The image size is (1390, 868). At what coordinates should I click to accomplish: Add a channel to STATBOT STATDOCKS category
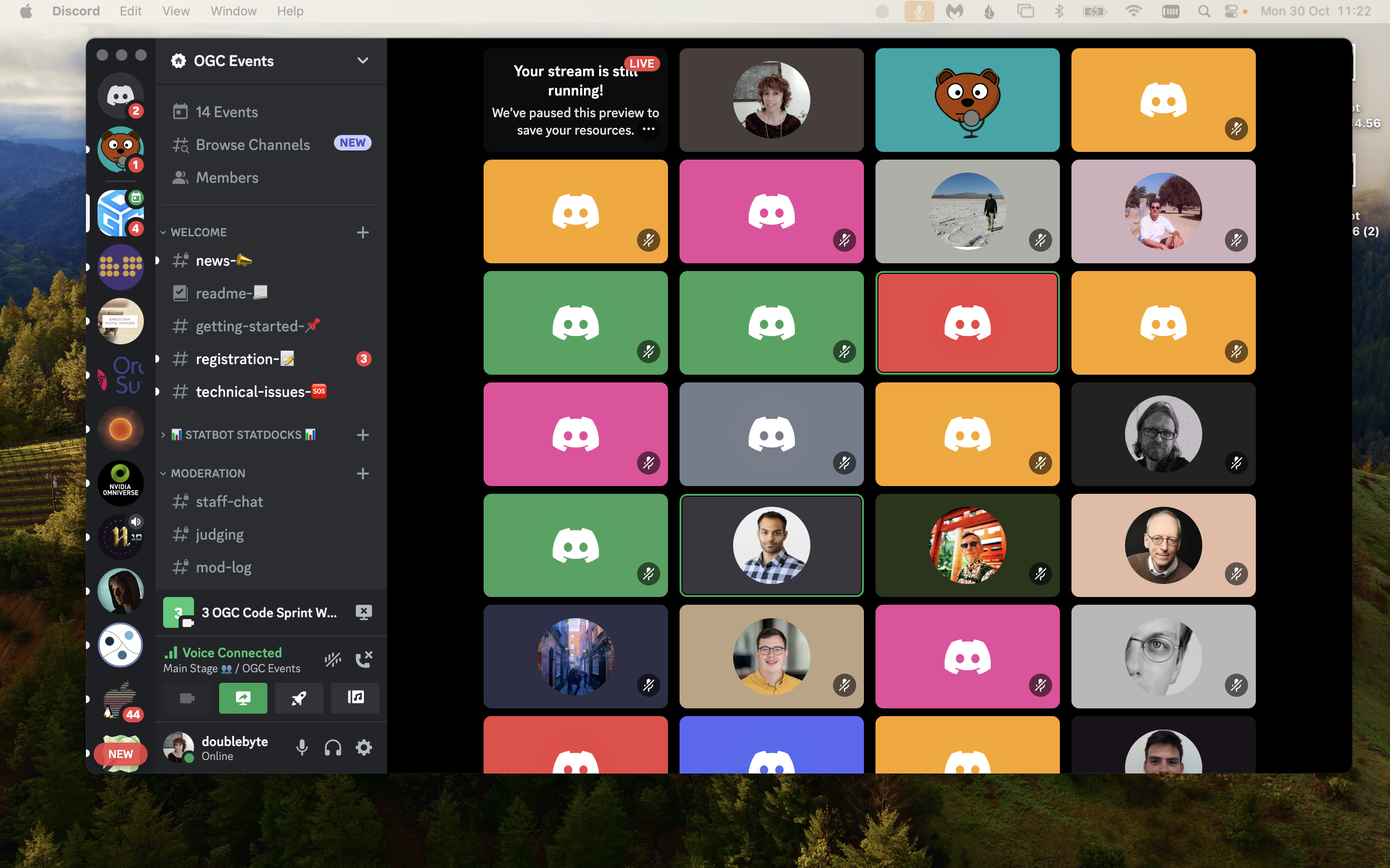point(362,435)
